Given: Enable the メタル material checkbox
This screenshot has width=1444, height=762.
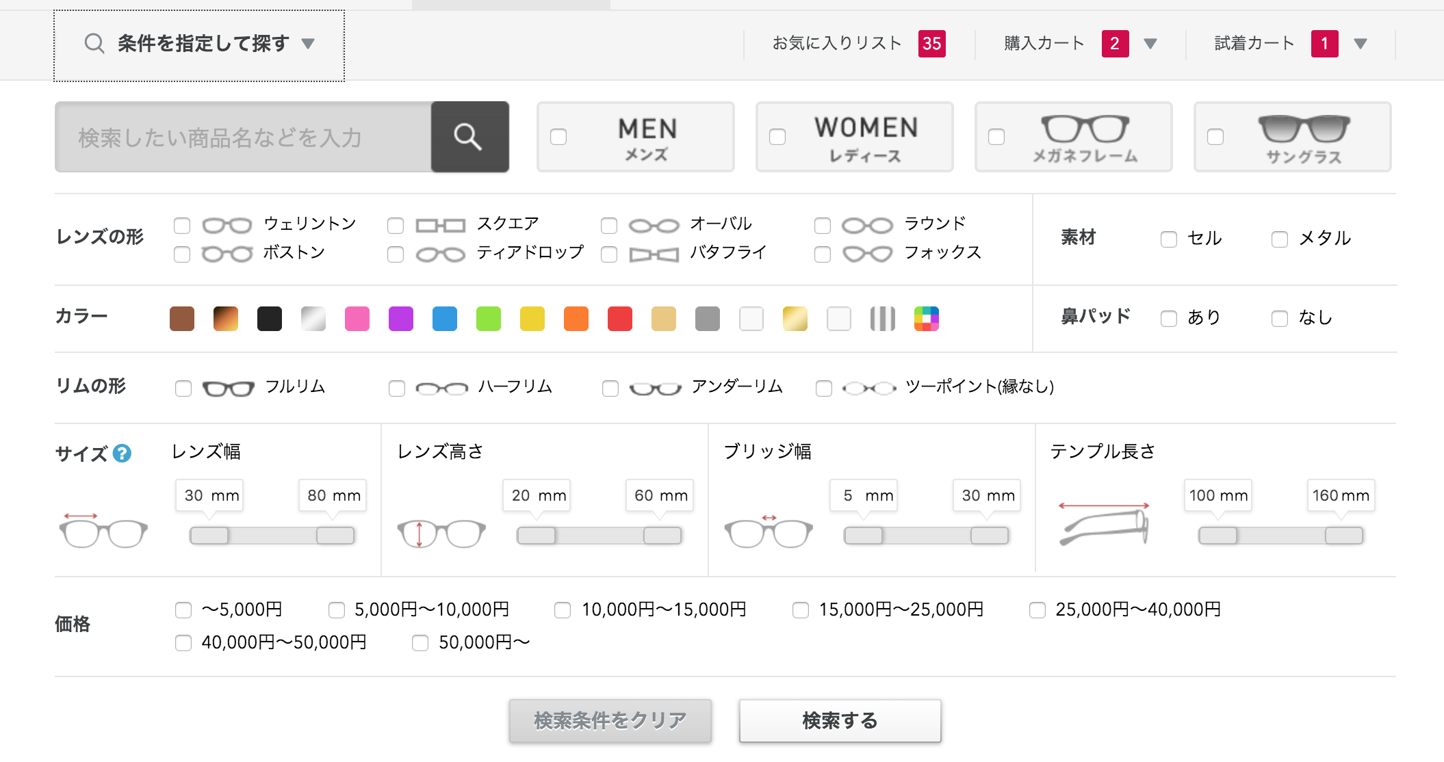Looking at the screenshot, I should click(x=1279, y=239).
